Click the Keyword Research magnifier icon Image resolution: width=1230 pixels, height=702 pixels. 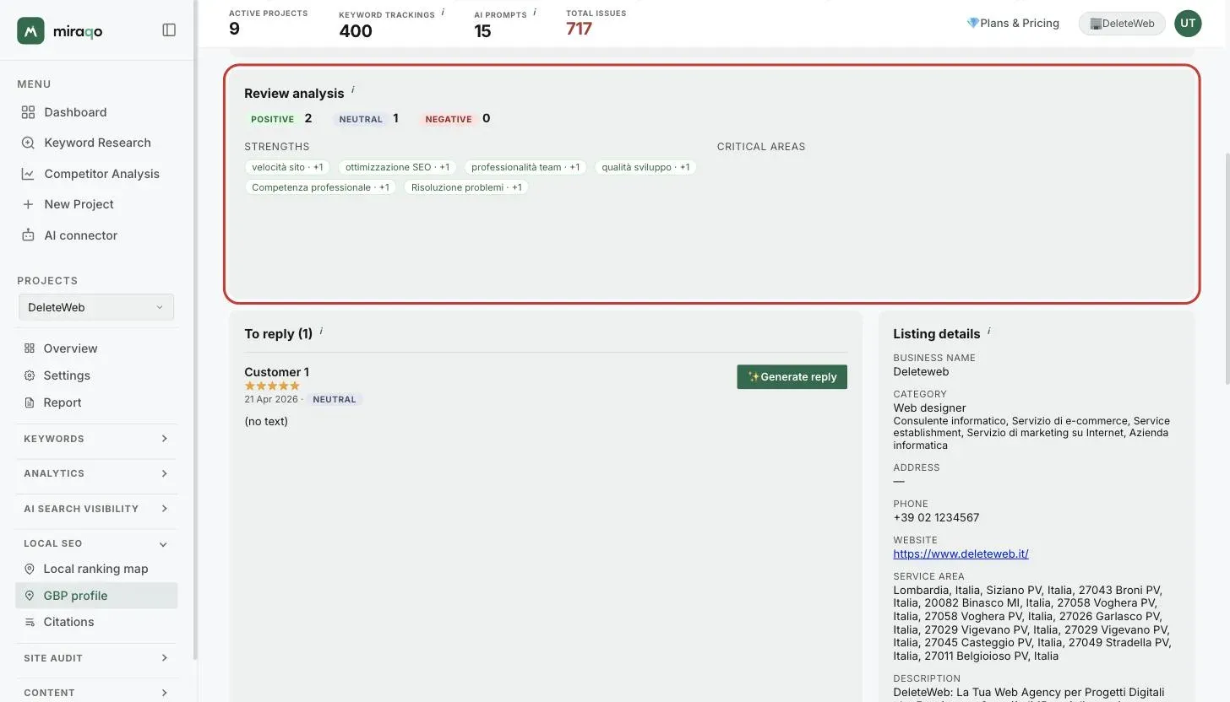(x=28, y=143)
